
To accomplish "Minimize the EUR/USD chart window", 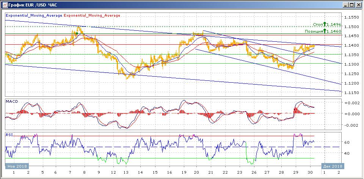I will point(346,5).
